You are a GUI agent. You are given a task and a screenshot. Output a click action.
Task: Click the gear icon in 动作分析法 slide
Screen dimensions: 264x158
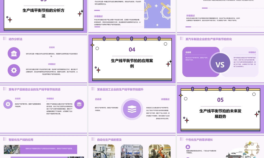[x=14, y=70]
